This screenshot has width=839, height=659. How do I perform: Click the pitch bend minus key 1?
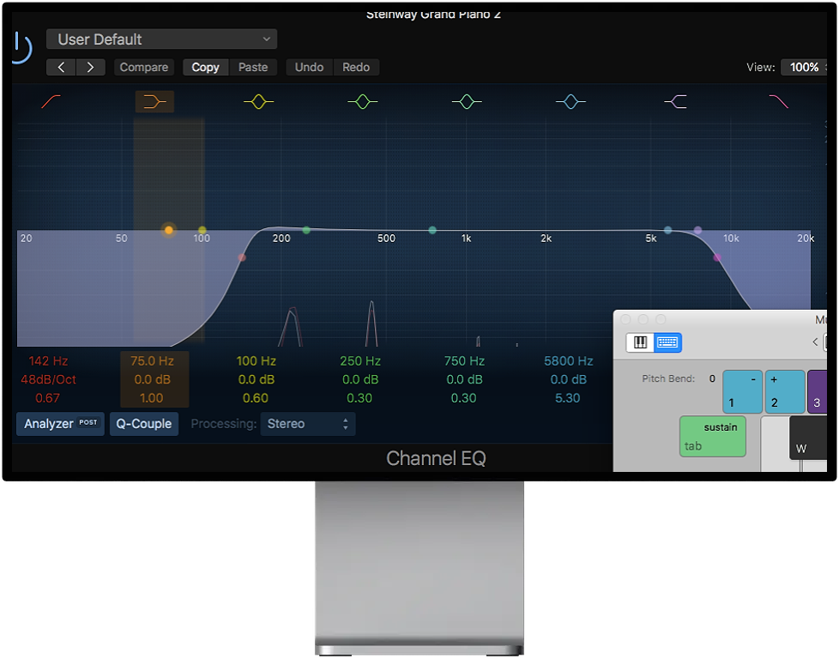click(x=743, y=391)
